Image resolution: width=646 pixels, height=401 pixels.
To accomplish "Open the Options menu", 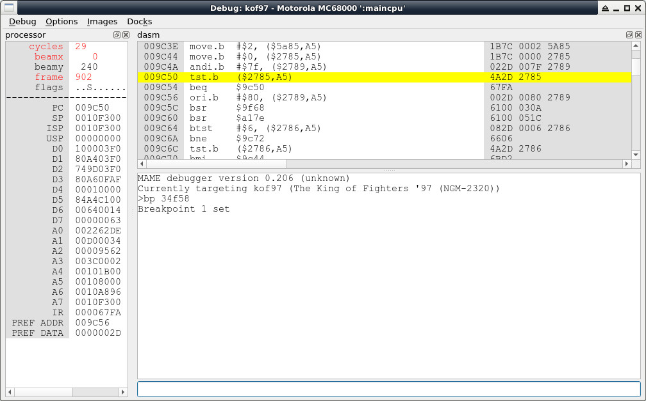I will 62,21.
